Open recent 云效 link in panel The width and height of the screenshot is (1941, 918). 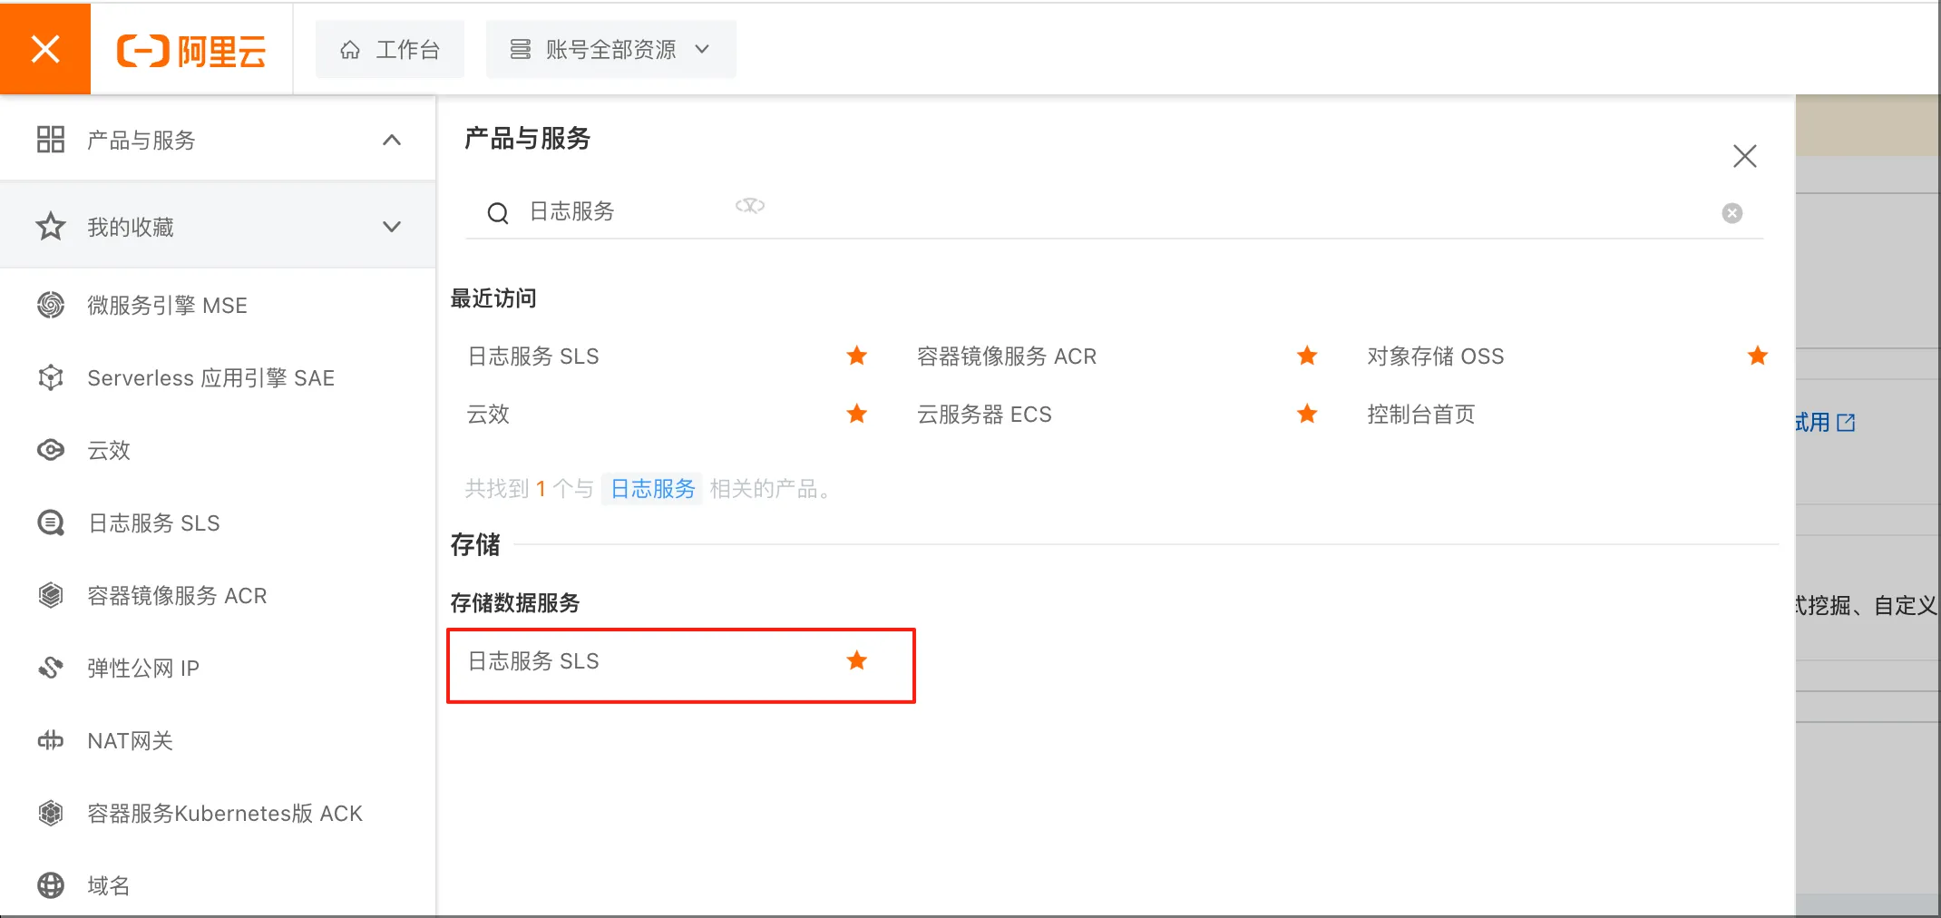tap(488, 415)
